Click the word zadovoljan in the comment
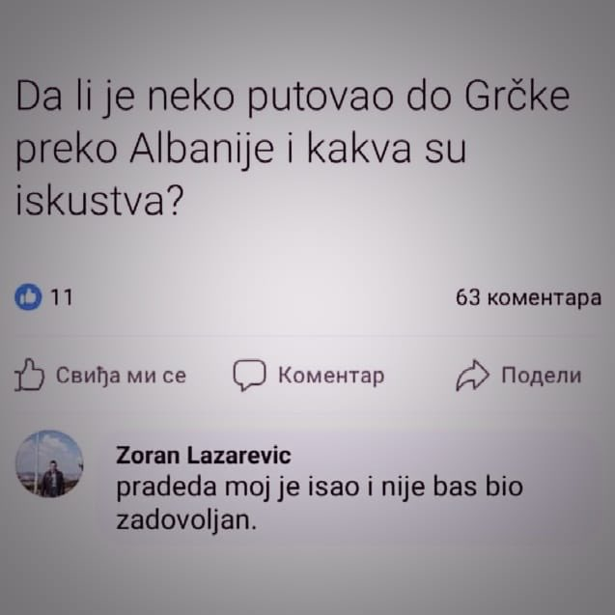The height and width of the screenshot is (615, 615). click(x=186, y=521)
